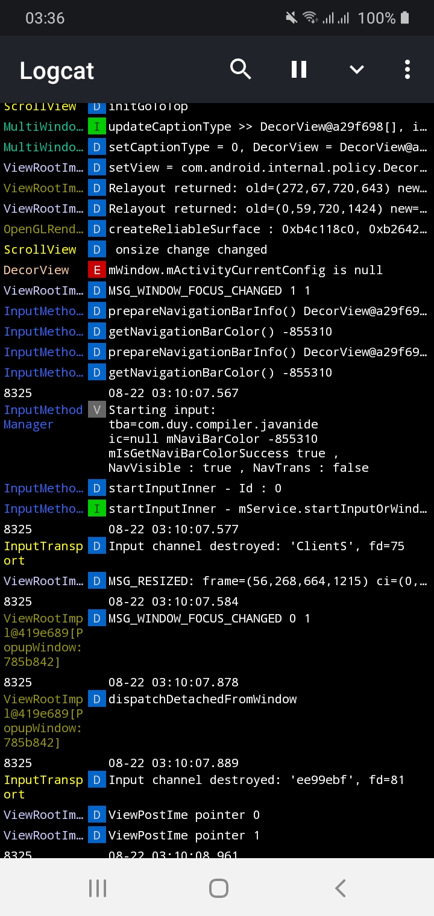Tap the Recents navigation button
Screen dimensions: 434x916
click(97, 887)
